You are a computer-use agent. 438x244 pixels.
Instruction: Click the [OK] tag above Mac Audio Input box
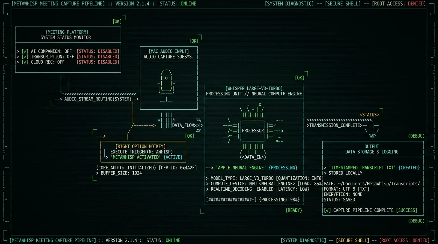point(194,41)
